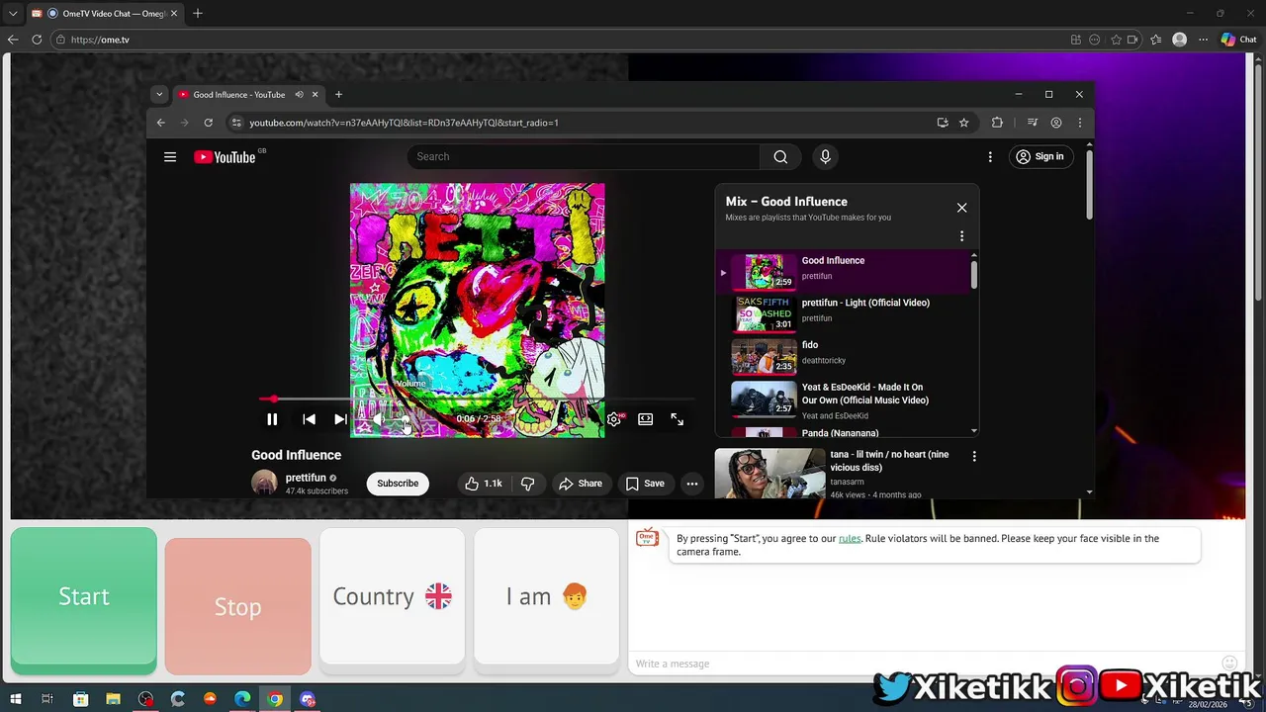Save the video to a playlist
Viewport: 1266px width, 712px height.
(x=645, y=484)
